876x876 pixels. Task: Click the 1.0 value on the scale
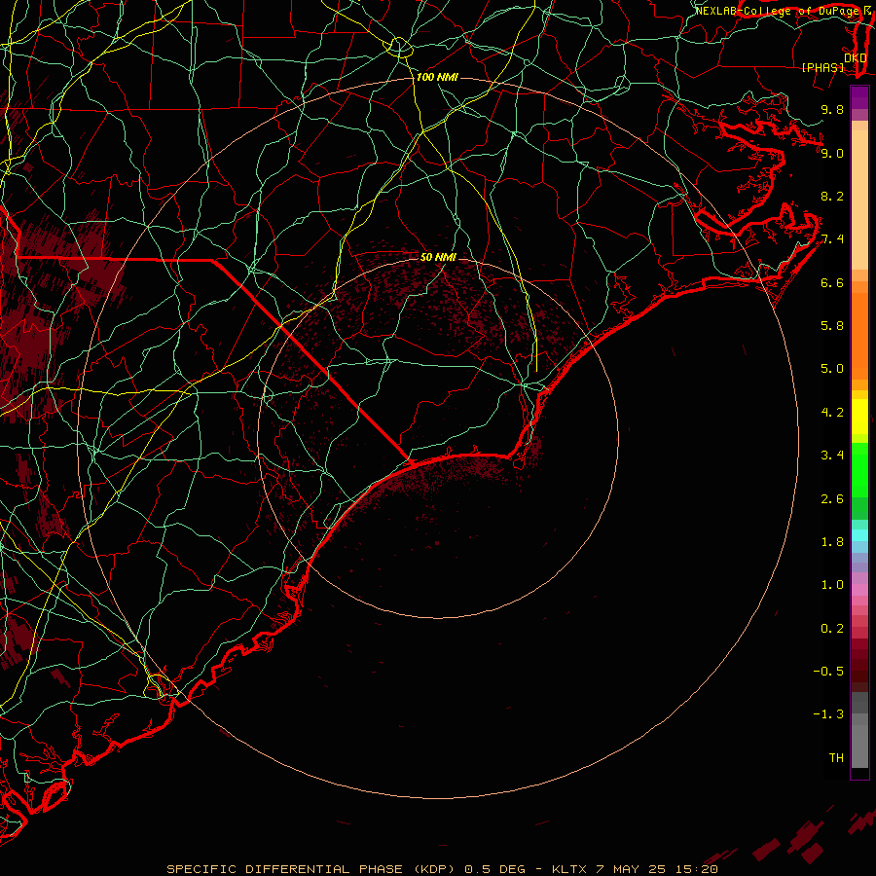(x=832, y=585)
